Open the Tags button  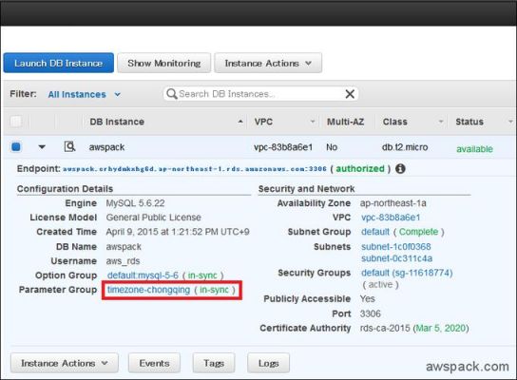214,363
